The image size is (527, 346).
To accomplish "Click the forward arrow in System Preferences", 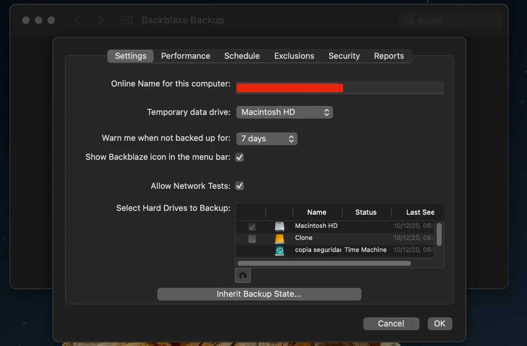I will pyautogui.click(x=101, y=20).
